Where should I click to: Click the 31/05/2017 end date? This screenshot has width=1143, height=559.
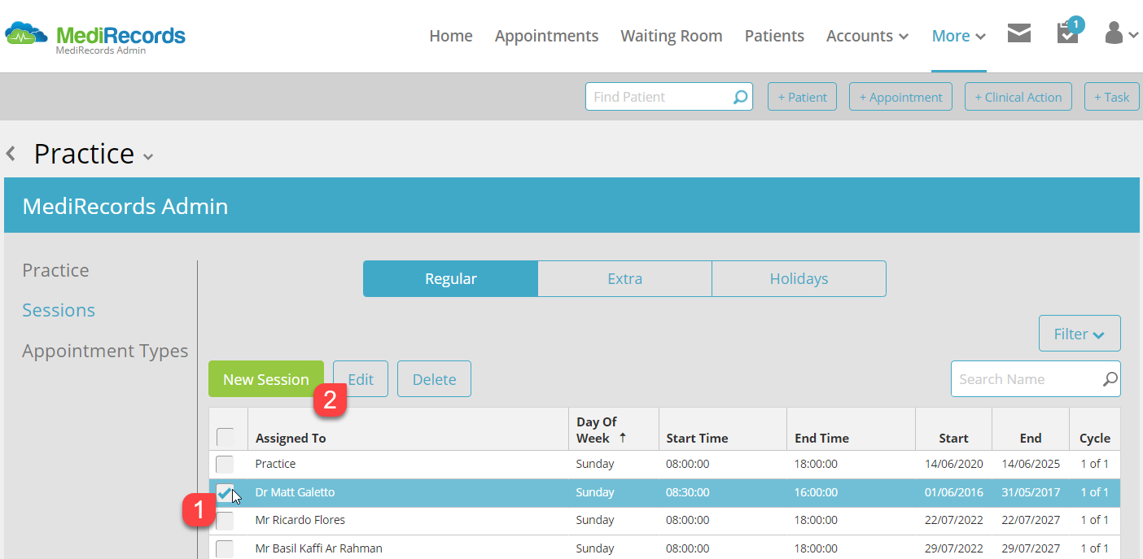click(x=1031, y=492)
